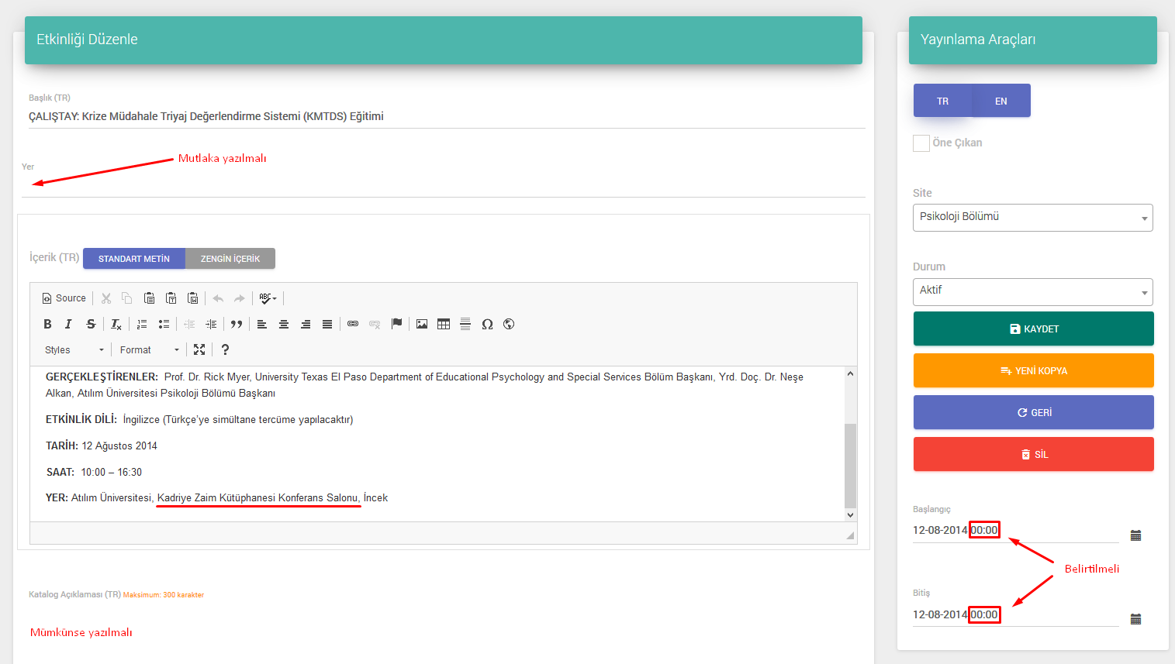The height and width of the screenshot is (664, 1175).
Task: Open the Site dropdown showing Psikoloji Bölümü
Action: pos(1032,218)
